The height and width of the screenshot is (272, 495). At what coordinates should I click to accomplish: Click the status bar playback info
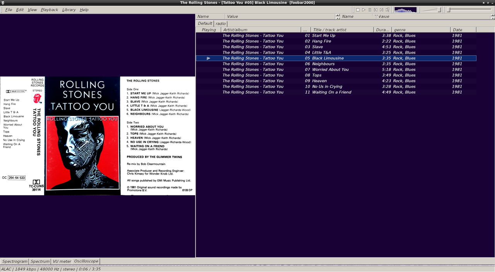[x=51, y=269]
